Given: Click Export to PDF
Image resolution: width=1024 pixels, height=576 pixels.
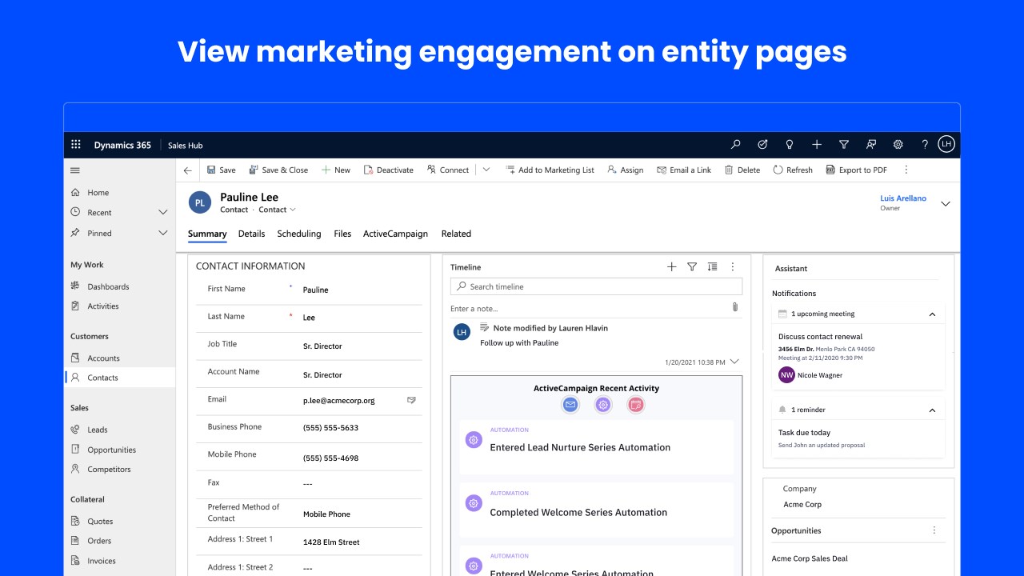Looking at the screenshot, I should [857, 170].
